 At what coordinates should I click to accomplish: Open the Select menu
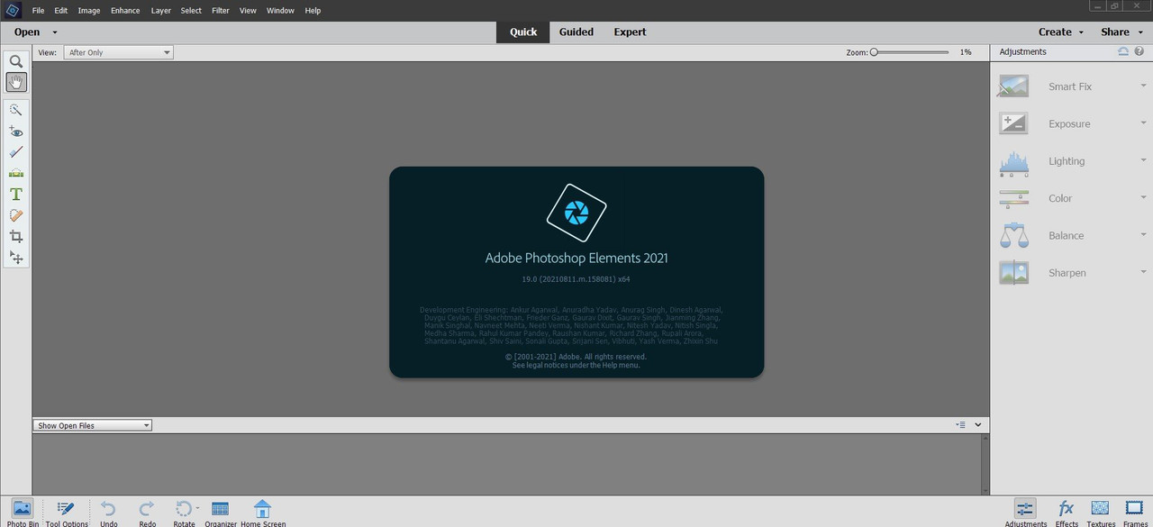click(191, 11)
